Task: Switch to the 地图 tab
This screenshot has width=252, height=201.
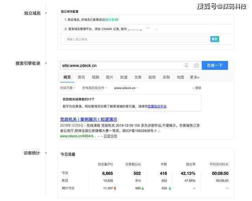Action: (180, 77)
